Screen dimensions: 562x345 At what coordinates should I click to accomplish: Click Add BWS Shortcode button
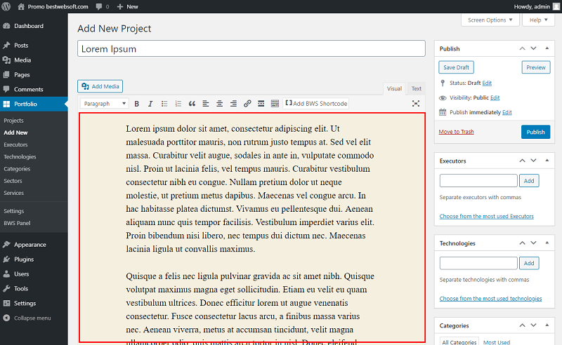[316, 103]
